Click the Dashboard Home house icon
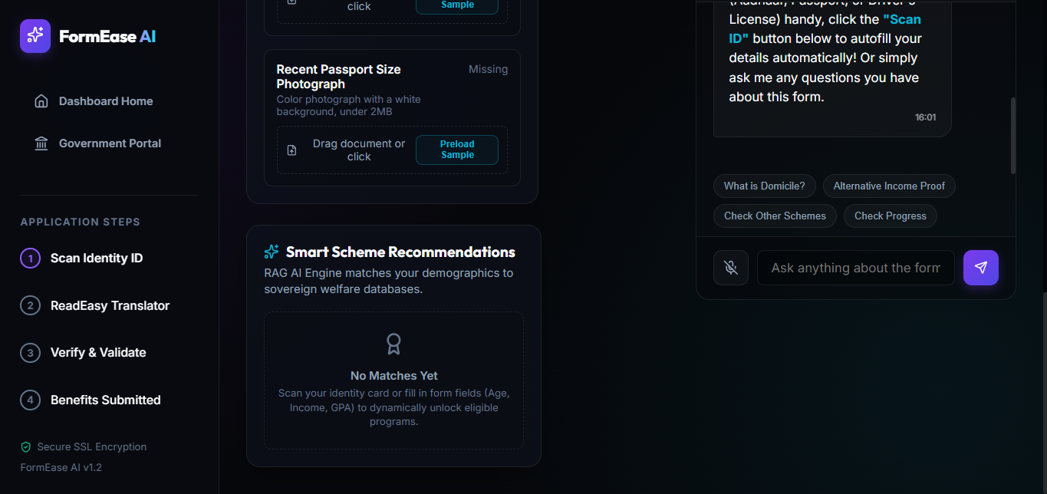1047x494 pixels. 41,101
